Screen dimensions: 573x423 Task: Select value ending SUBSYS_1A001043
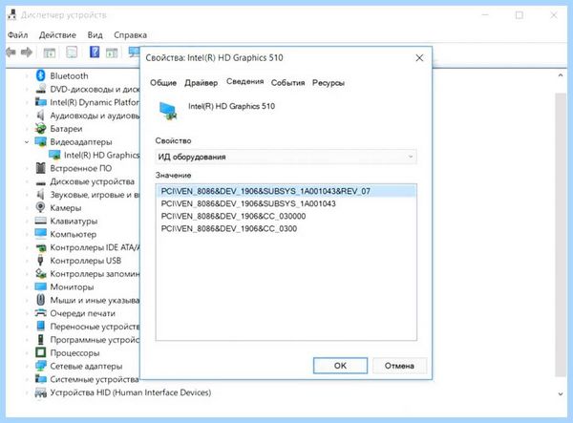coord(248,203)
